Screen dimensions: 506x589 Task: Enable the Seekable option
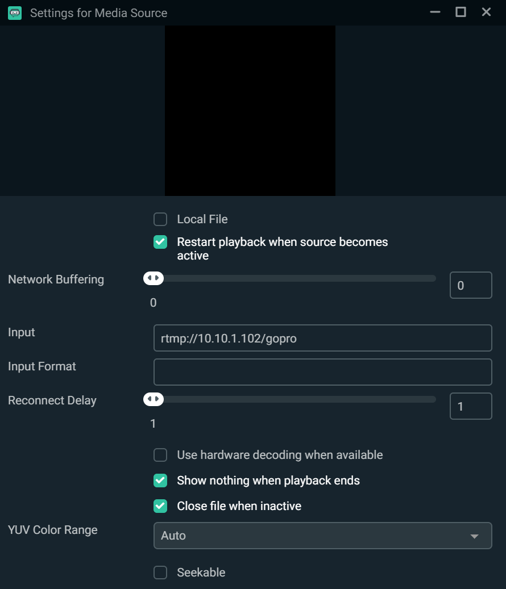point(160,573)
